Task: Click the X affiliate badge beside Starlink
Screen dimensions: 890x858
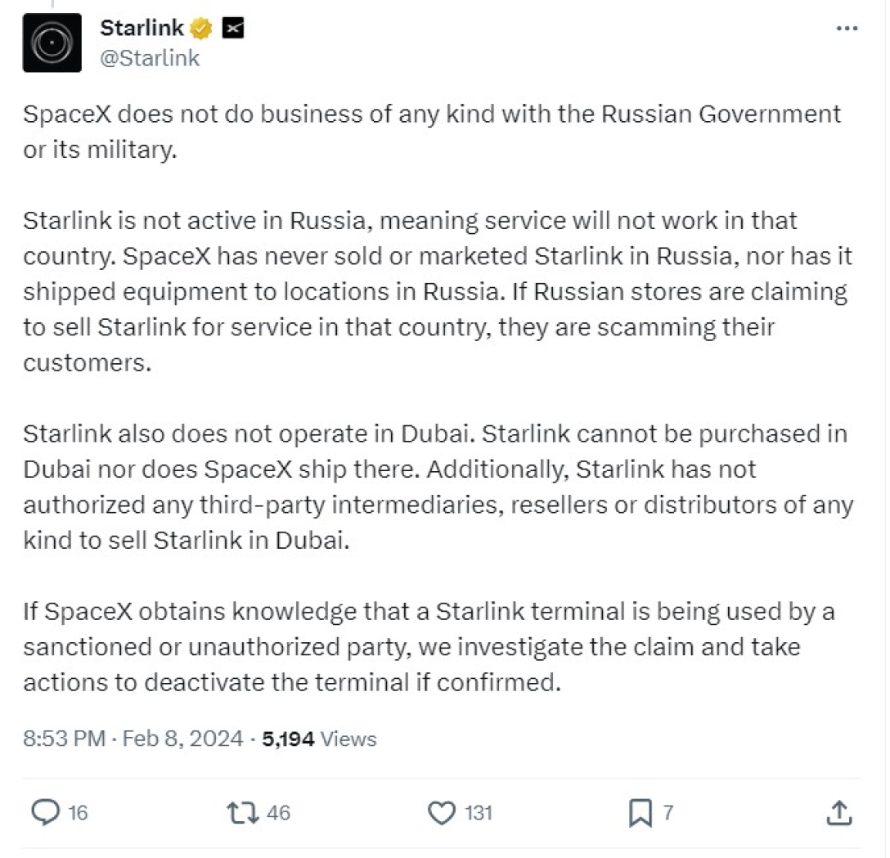Action: pos(232,29)
